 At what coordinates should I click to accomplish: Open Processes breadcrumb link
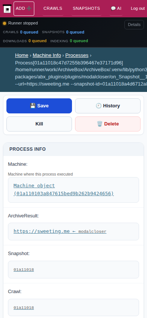(x=77, y=55)
